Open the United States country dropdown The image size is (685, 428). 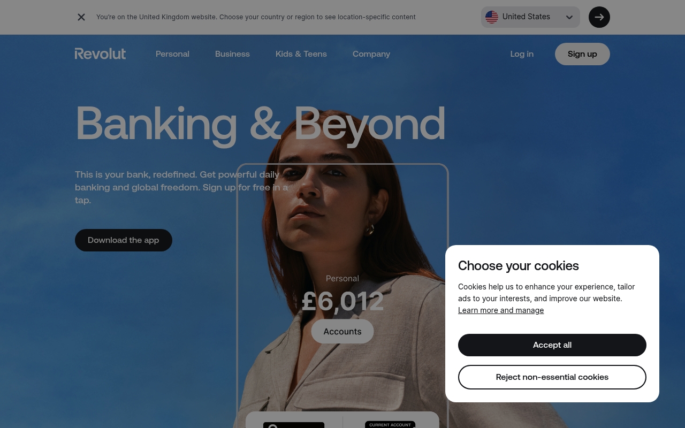coord(530,17)
